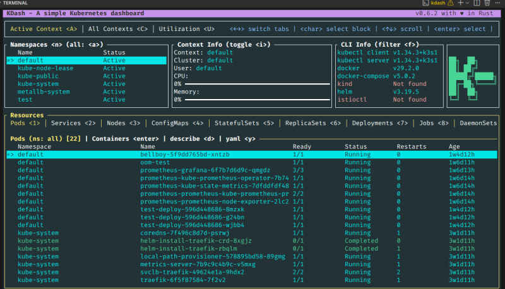The image size is (505, 289).
Task: Open the terminal launch profile dropdown chevron
Action: tap(468, 3)
